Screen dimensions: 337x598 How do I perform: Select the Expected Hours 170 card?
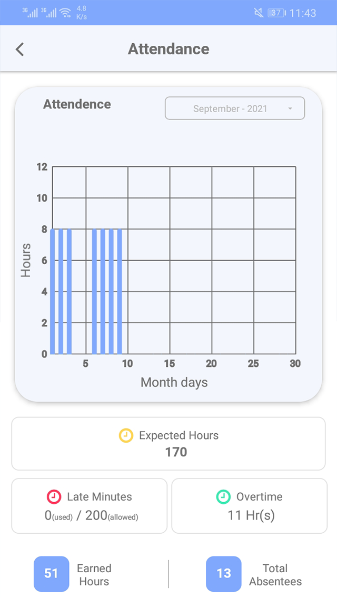[x=168, y=444]
